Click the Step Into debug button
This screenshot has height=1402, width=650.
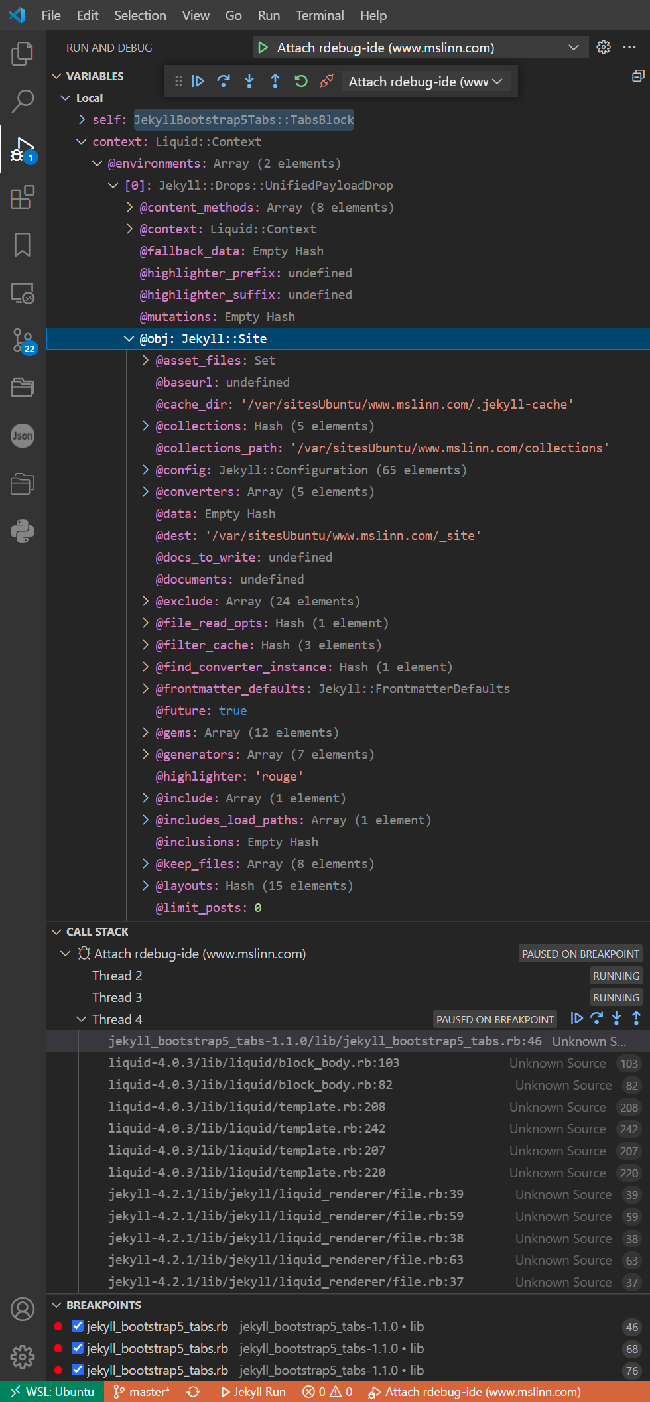(x=249, y=81)
